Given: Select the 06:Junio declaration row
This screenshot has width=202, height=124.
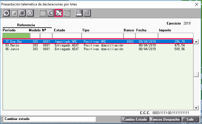Looking at the screenshot, I should (x=98, y=49).
